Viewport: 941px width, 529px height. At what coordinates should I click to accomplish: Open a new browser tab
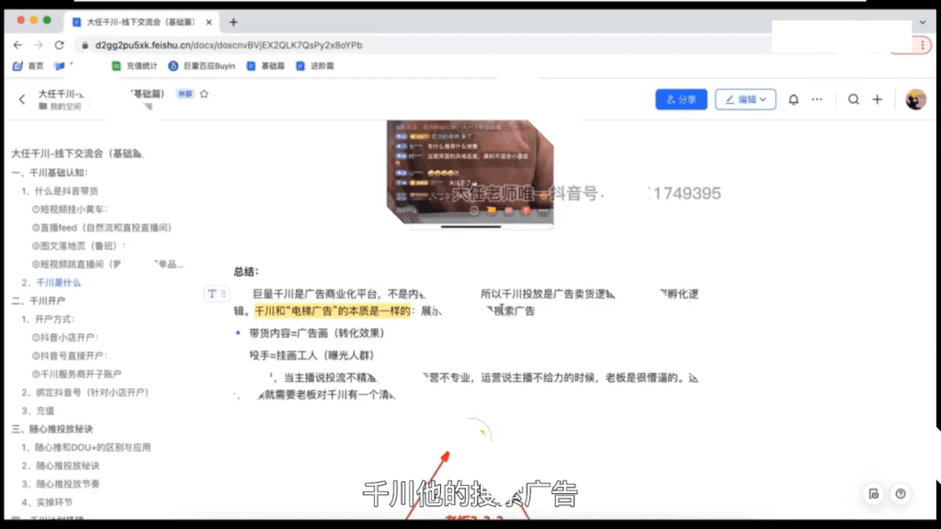[x=233, y=22]
